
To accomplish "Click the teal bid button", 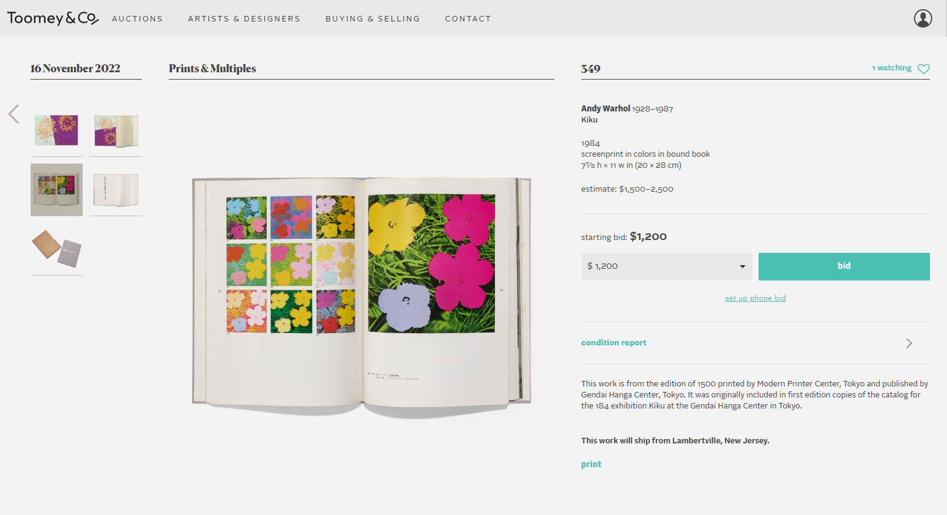I will point(844,266).
